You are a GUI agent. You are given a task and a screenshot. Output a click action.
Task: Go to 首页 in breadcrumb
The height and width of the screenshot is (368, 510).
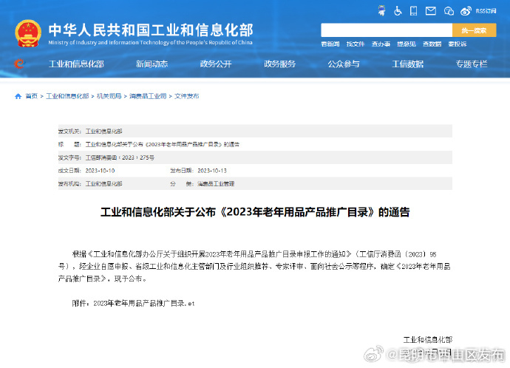point(32,96)
